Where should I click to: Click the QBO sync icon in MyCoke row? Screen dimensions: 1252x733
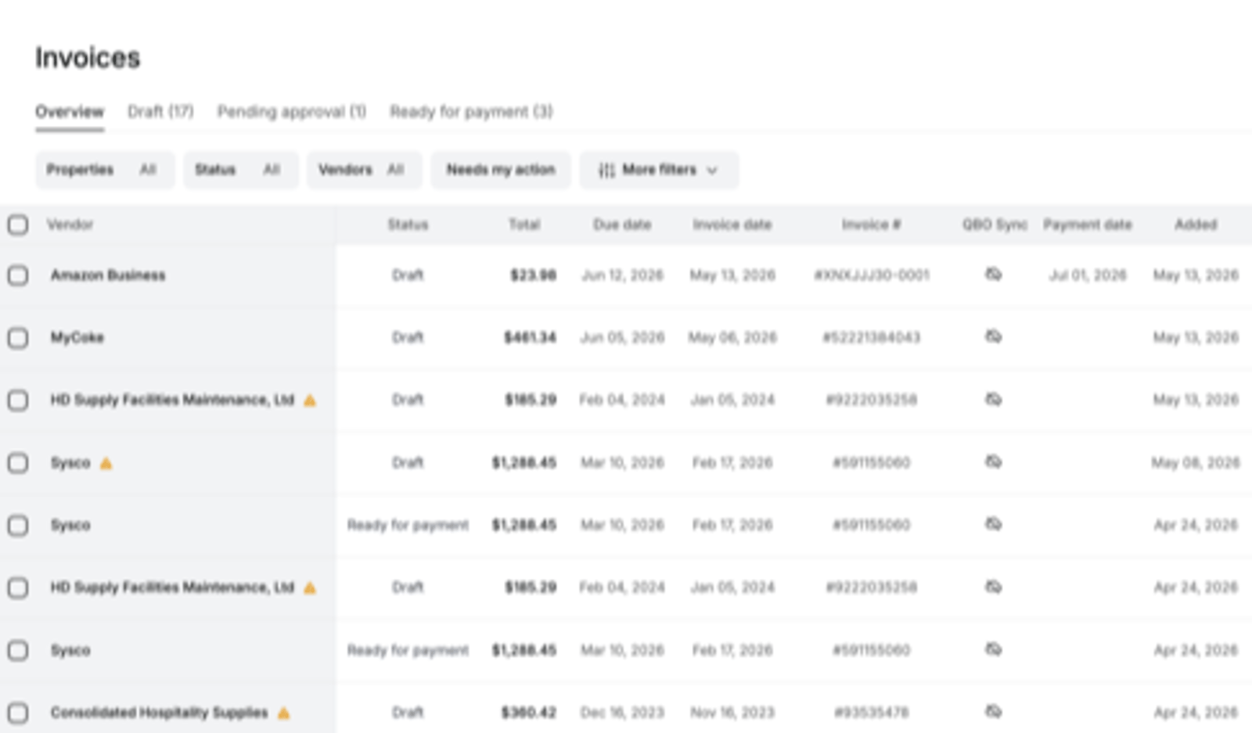pos(993,336)
